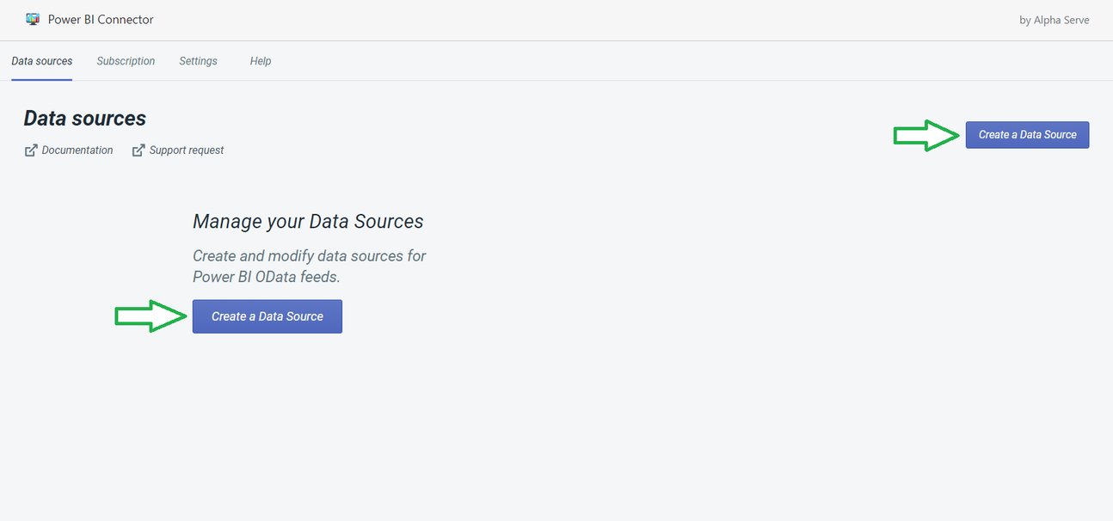
Task: Select the Data sources tab
Action: [x=41, y=61]
